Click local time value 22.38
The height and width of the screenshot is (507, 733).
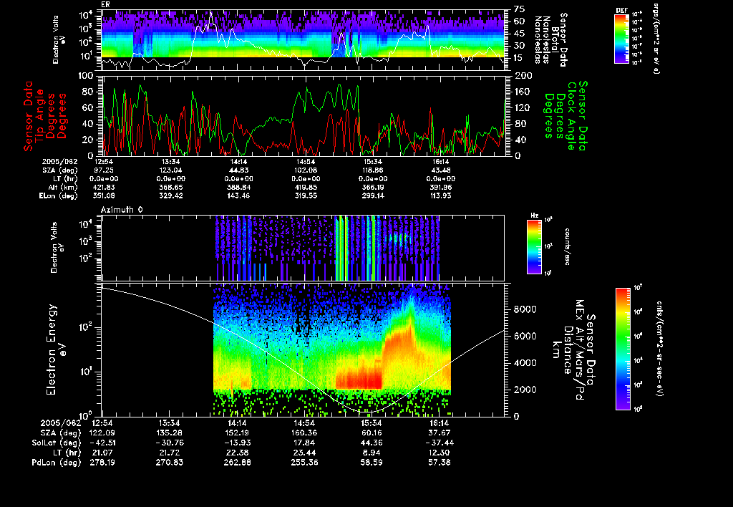pyautogui.click(x=237, y=453)
